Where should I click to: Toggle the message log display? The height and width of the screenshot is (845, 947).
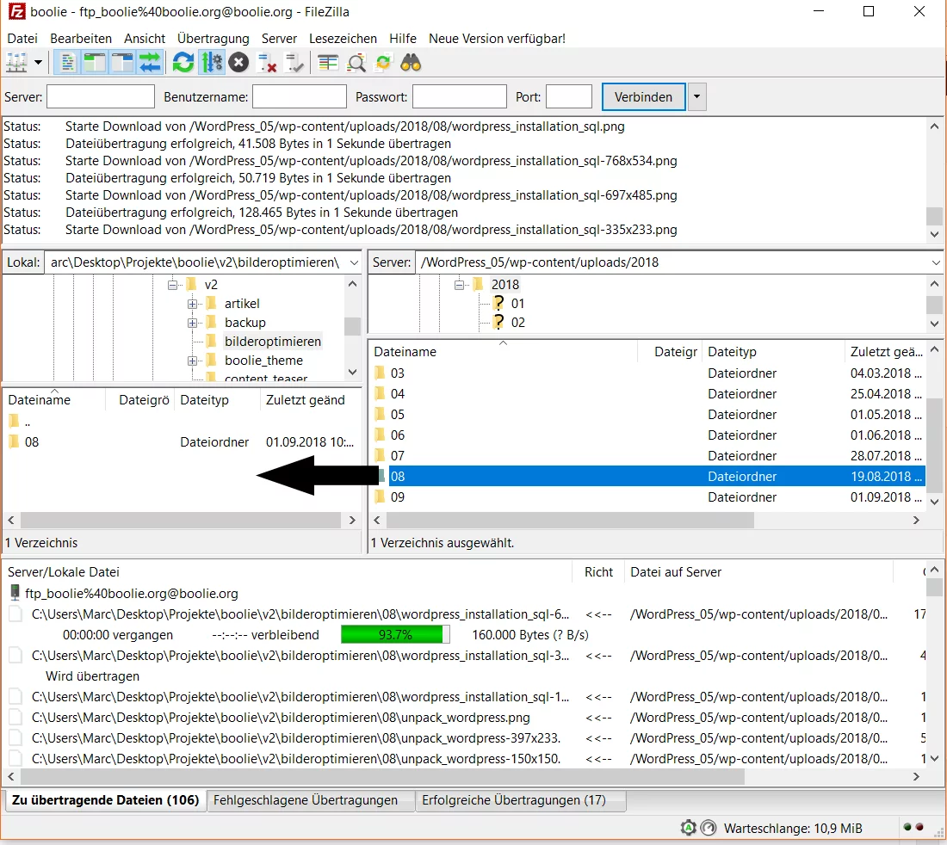tap(65, 62)
